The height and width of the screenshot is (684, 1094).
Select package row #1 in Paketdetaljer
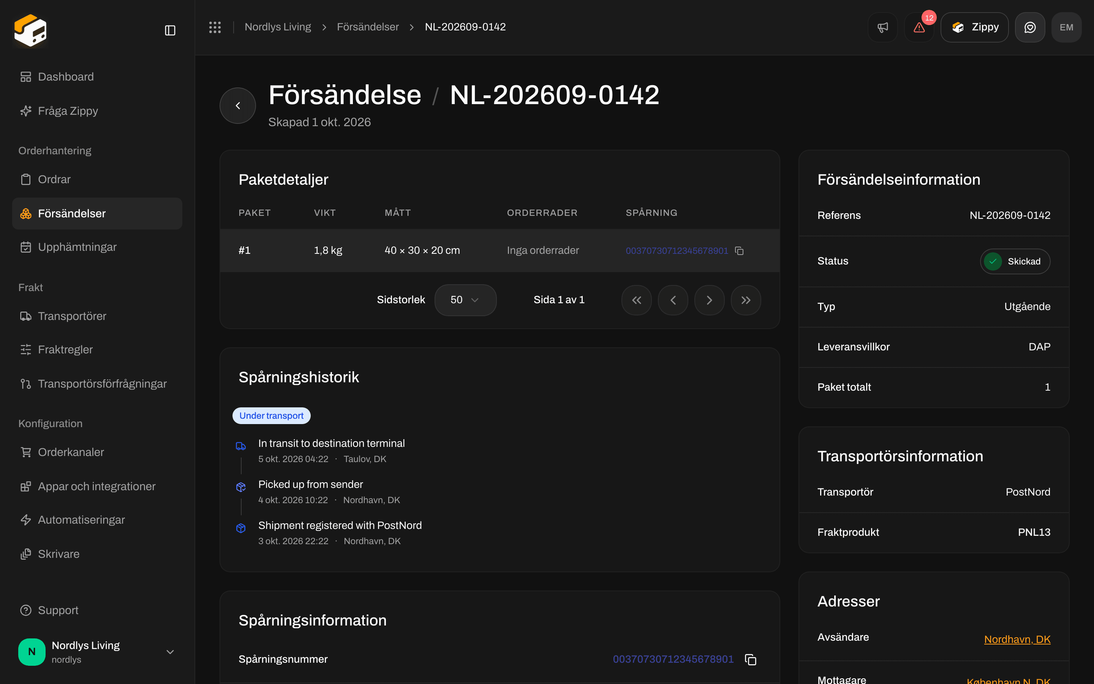coord(500,250)
